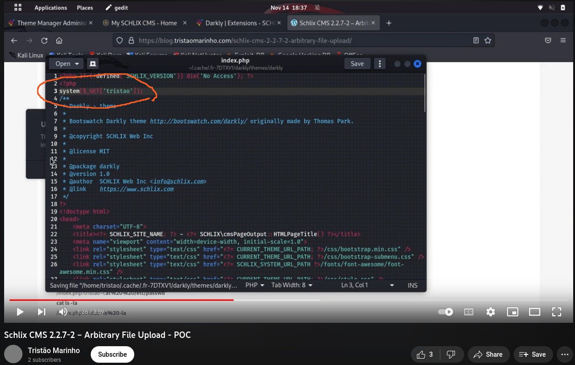
Task: Open Applications menu in top bar
Action: click(x=50, y=8)
